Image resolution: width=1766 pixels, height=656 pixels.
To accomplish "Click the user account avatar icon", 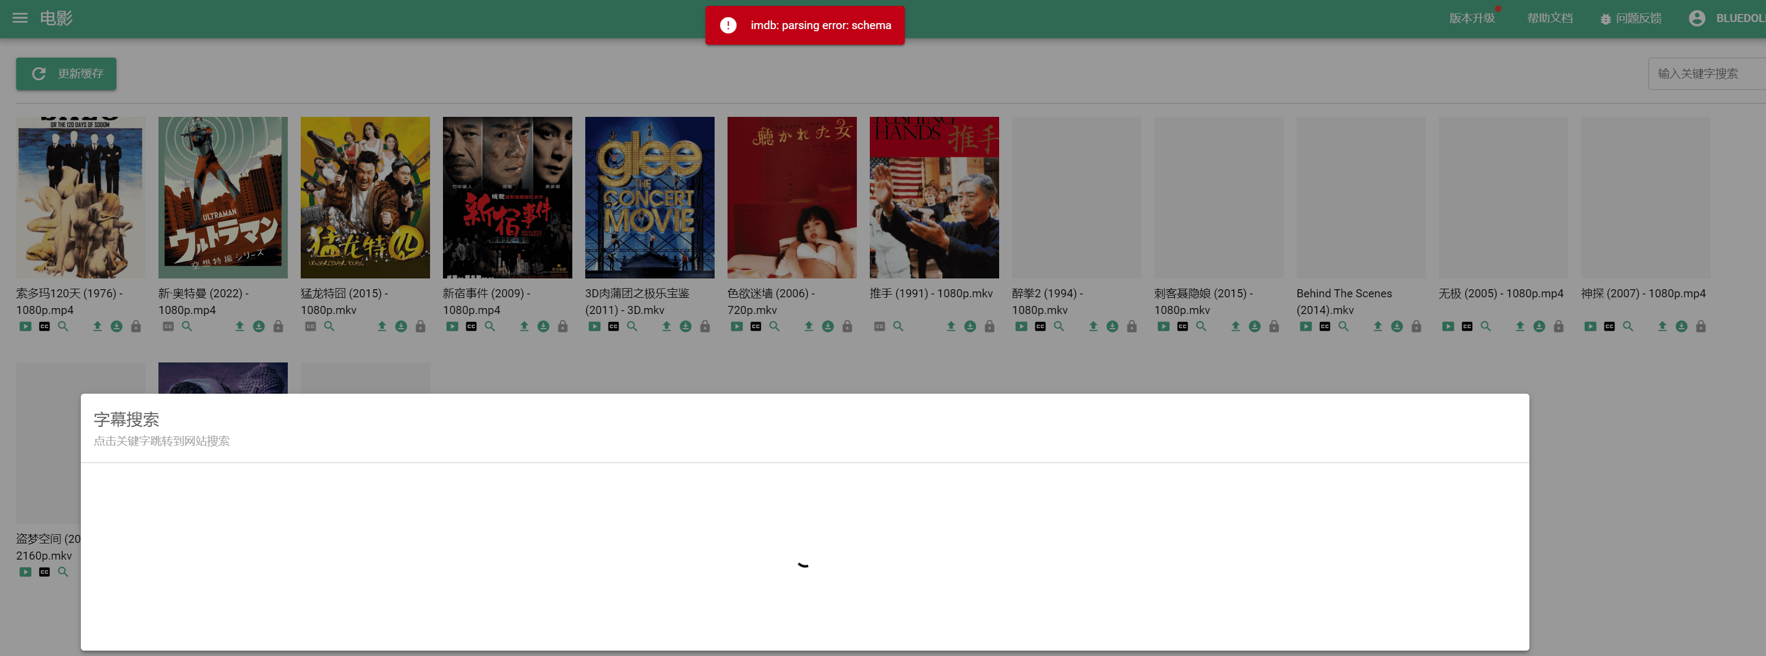I will 1698,18.
